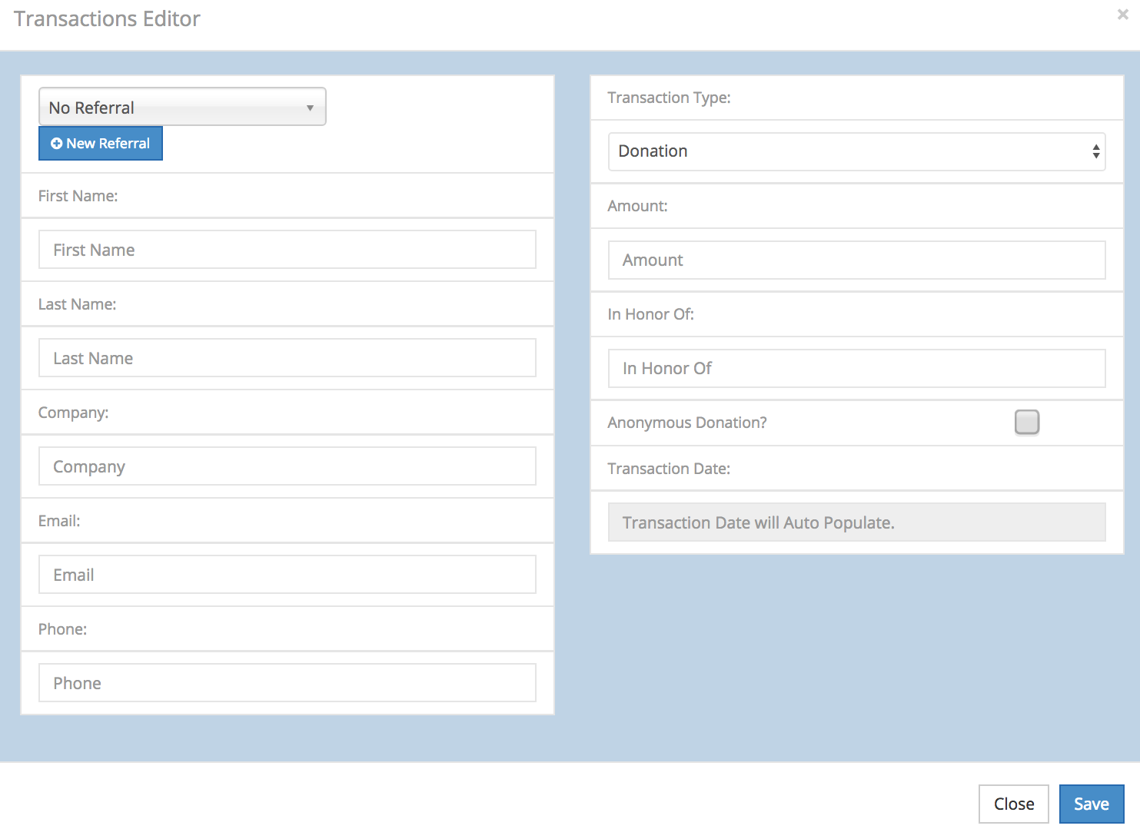
Task: Focus the Phone input box
Action: coord(287,683)
